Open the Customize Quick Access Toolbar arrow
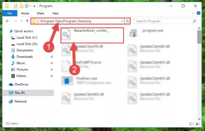The height and width of the screenshot is (131, 205). tap(34, 6)
